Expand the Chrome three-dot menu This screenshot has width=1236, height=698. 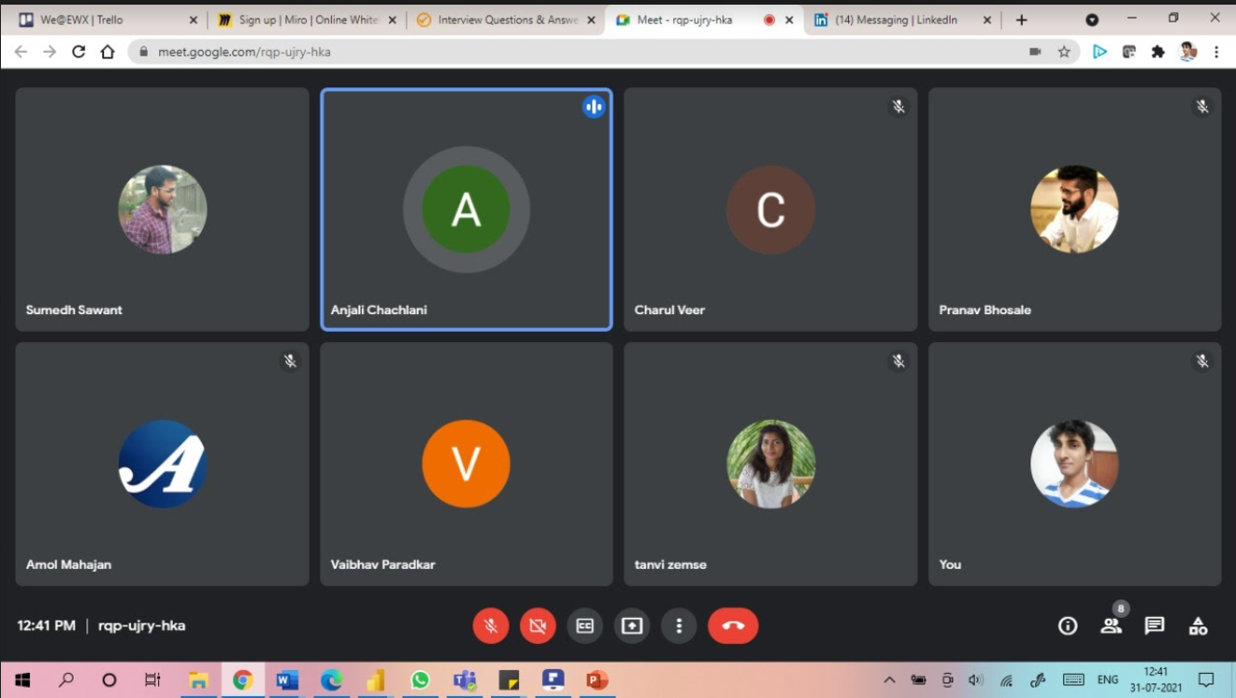pyautogui.click(x=1216, y=52)
